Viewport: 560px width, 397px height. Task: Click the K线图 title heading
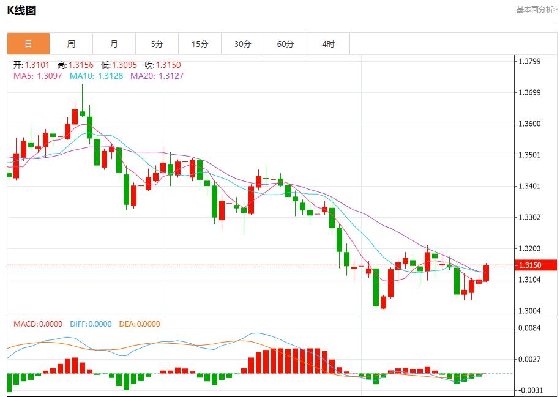(x=21, y=10)
